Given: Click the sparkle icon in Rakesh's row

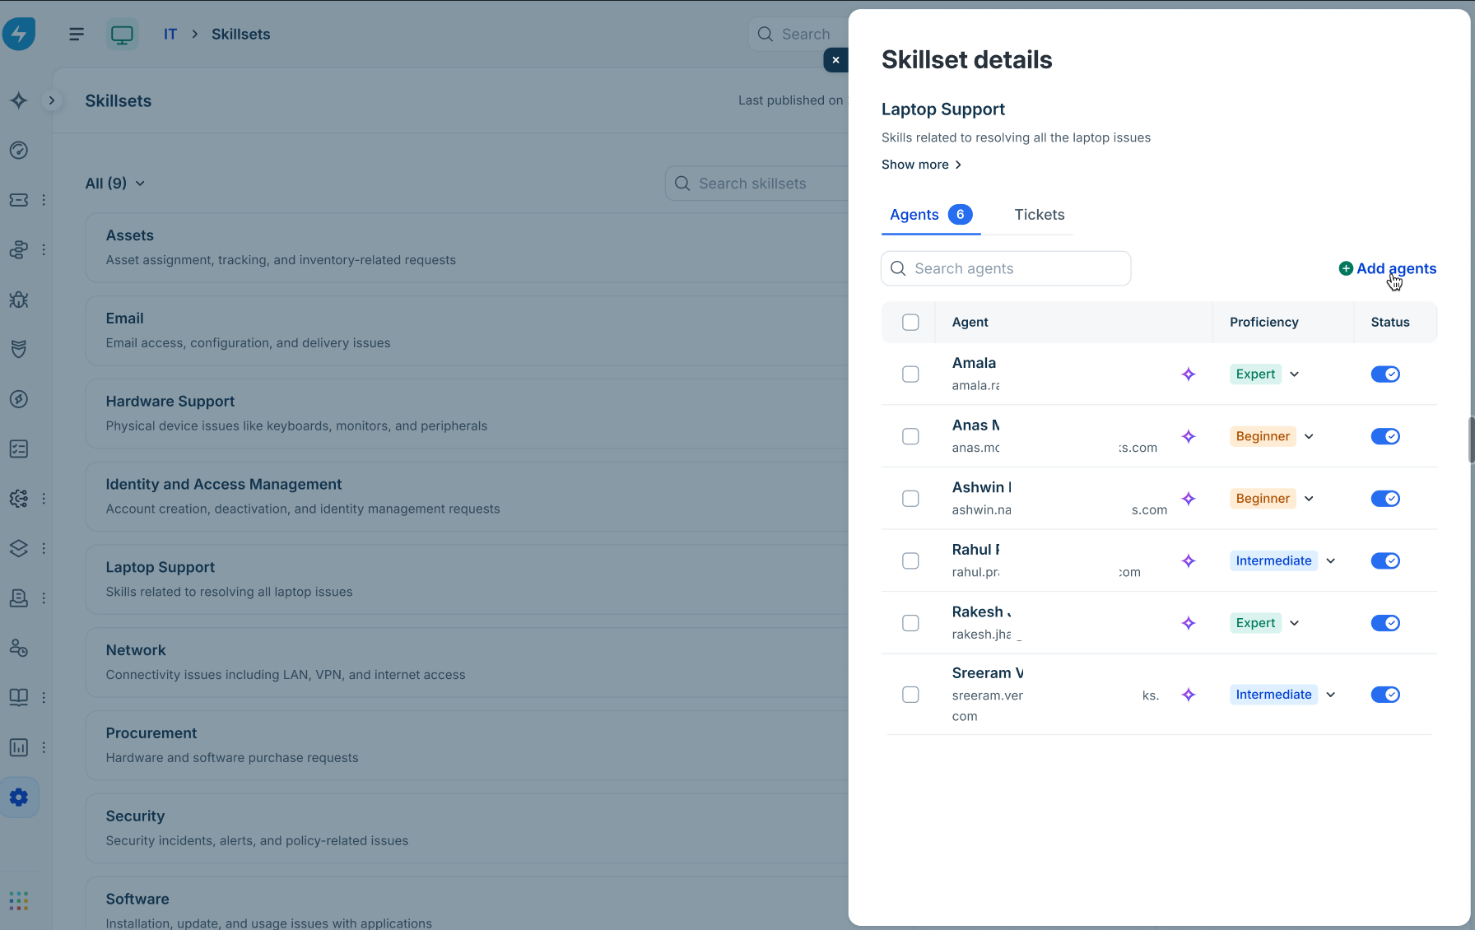Looking at the screenshot, I should click(1189, 623).
